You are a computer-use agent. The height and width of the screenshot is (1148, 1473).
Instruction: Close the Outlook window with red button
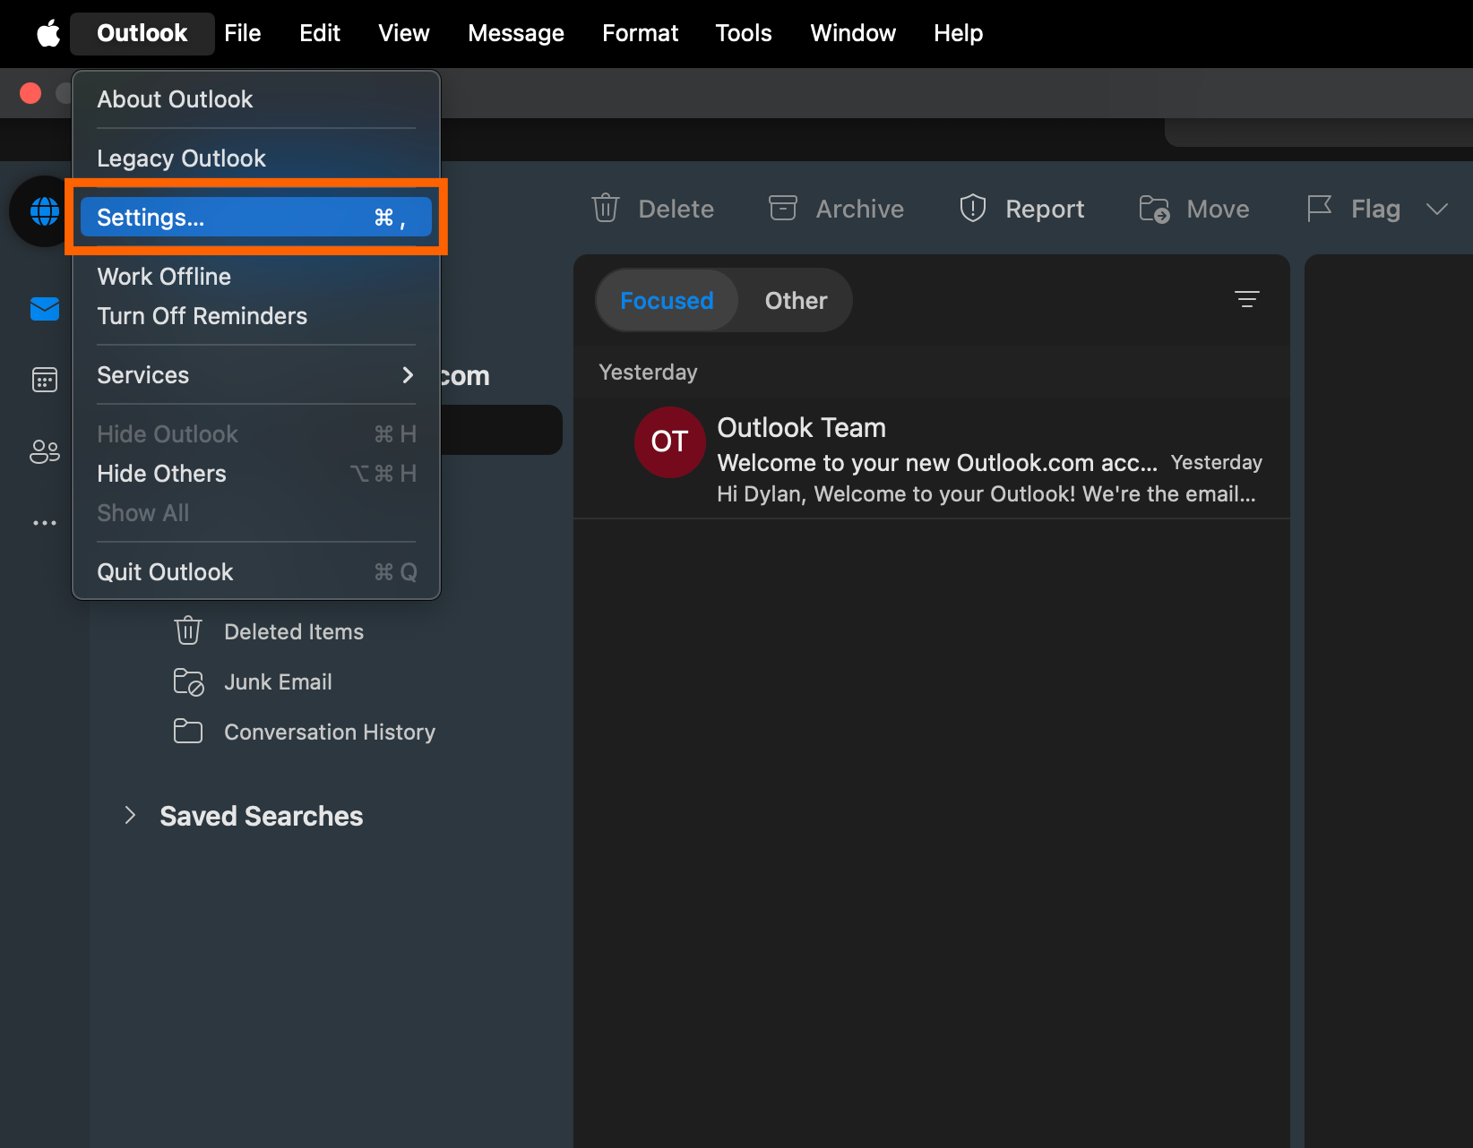30,93
